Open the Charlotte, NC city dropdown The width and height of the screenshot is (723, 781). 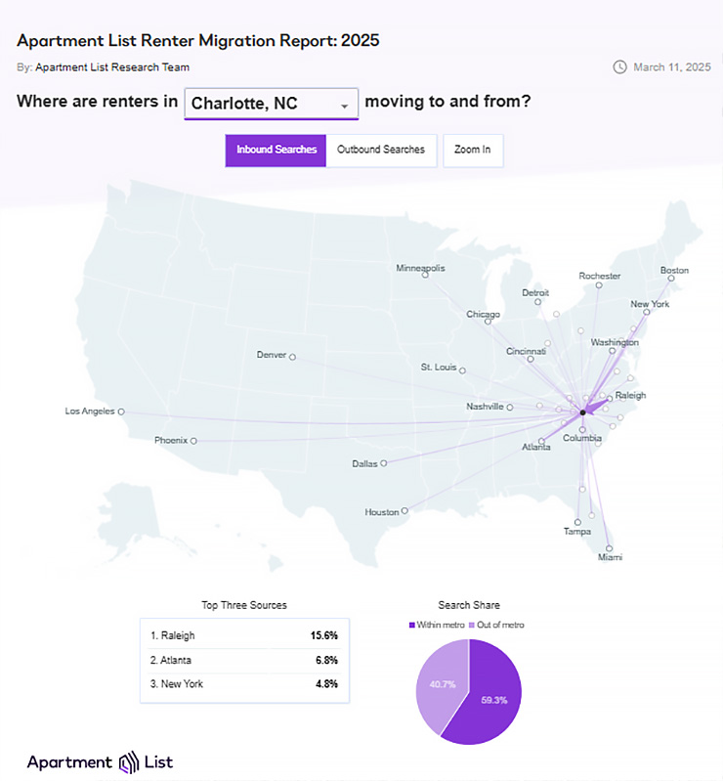click(271, 104)
